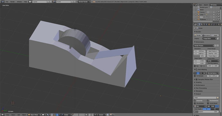Open the Object properties cube tab icon
This screenshot has width=222, height=116.
coord(209,25)
